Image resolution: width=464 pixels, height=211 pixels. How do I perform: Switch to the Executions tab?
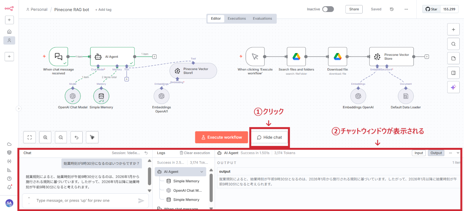click(x=237, y=18)
